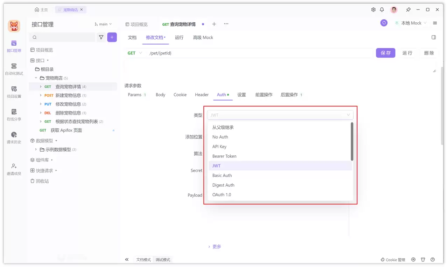Open the GET method dropdown
448x267 pixels.
135,53
